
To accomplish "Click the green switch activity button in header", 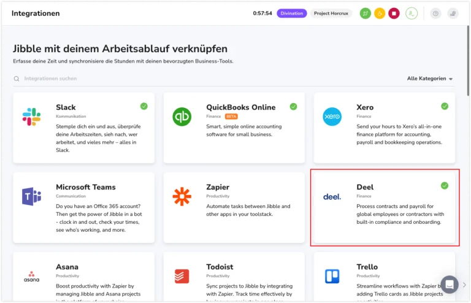I will [366, 13].
